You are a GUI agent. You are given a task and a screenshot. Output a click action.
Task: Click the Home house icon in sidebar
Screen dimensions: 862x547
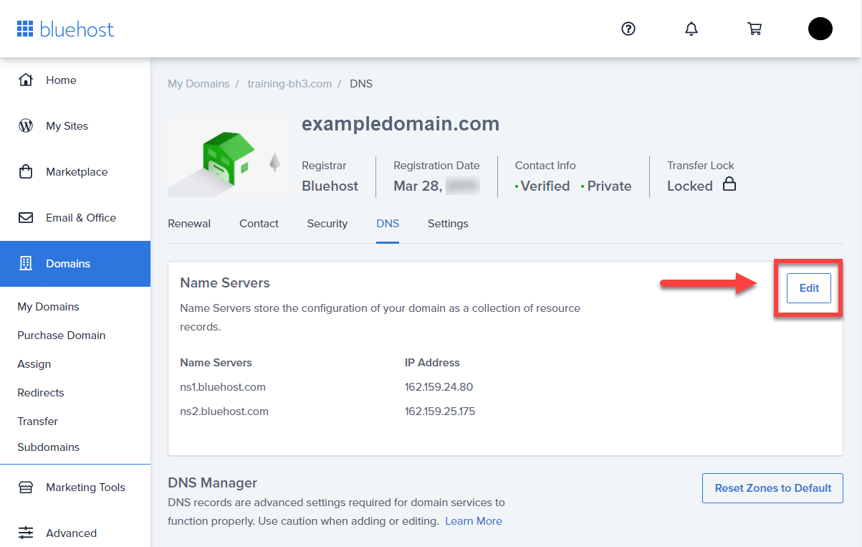pyautogui.click(x=26, y=80)
